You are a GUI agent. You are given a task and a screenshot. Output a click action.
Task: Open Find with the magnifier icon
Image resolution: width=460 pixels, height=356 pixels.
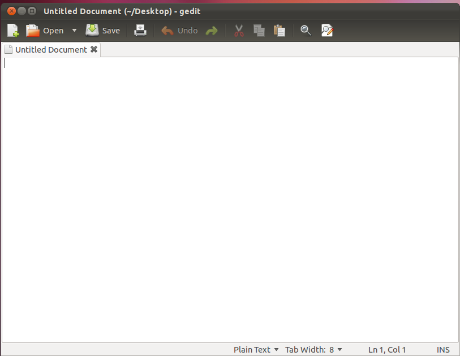click(306, 31)
